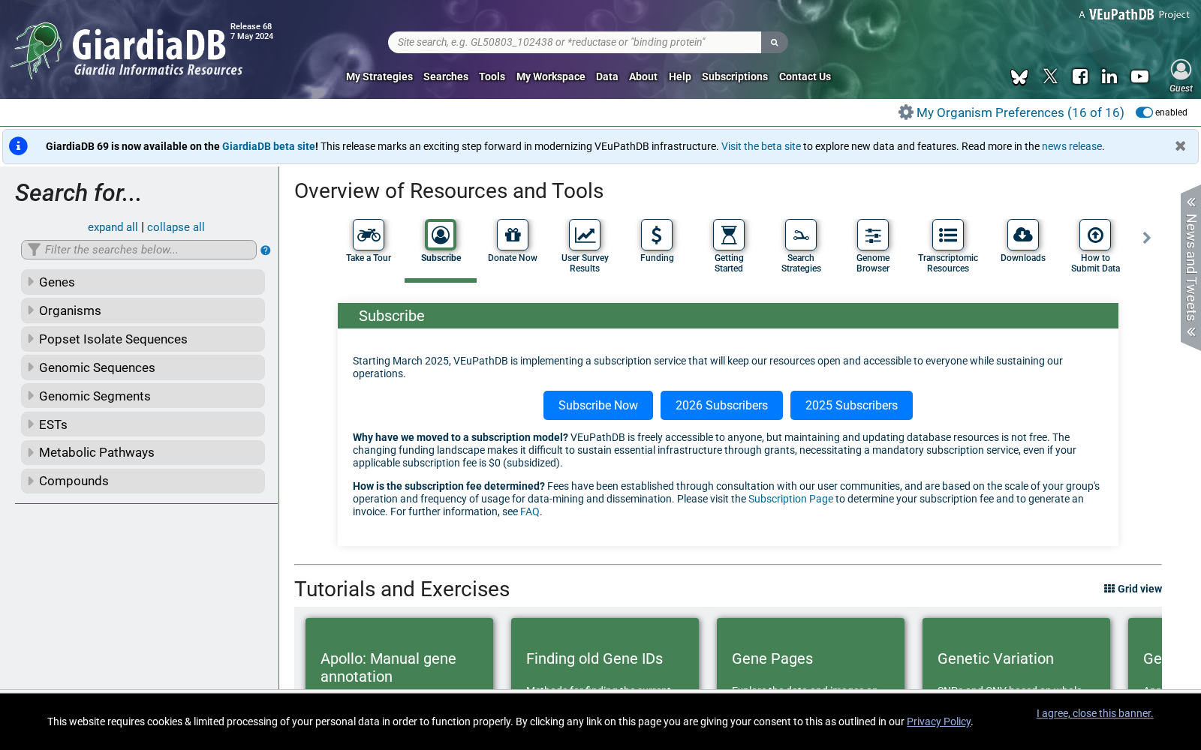Click the organism preferences gear icon
The height and width of the screenshot is (750, 1201).
pyautogui.click(x=906, y=112)
